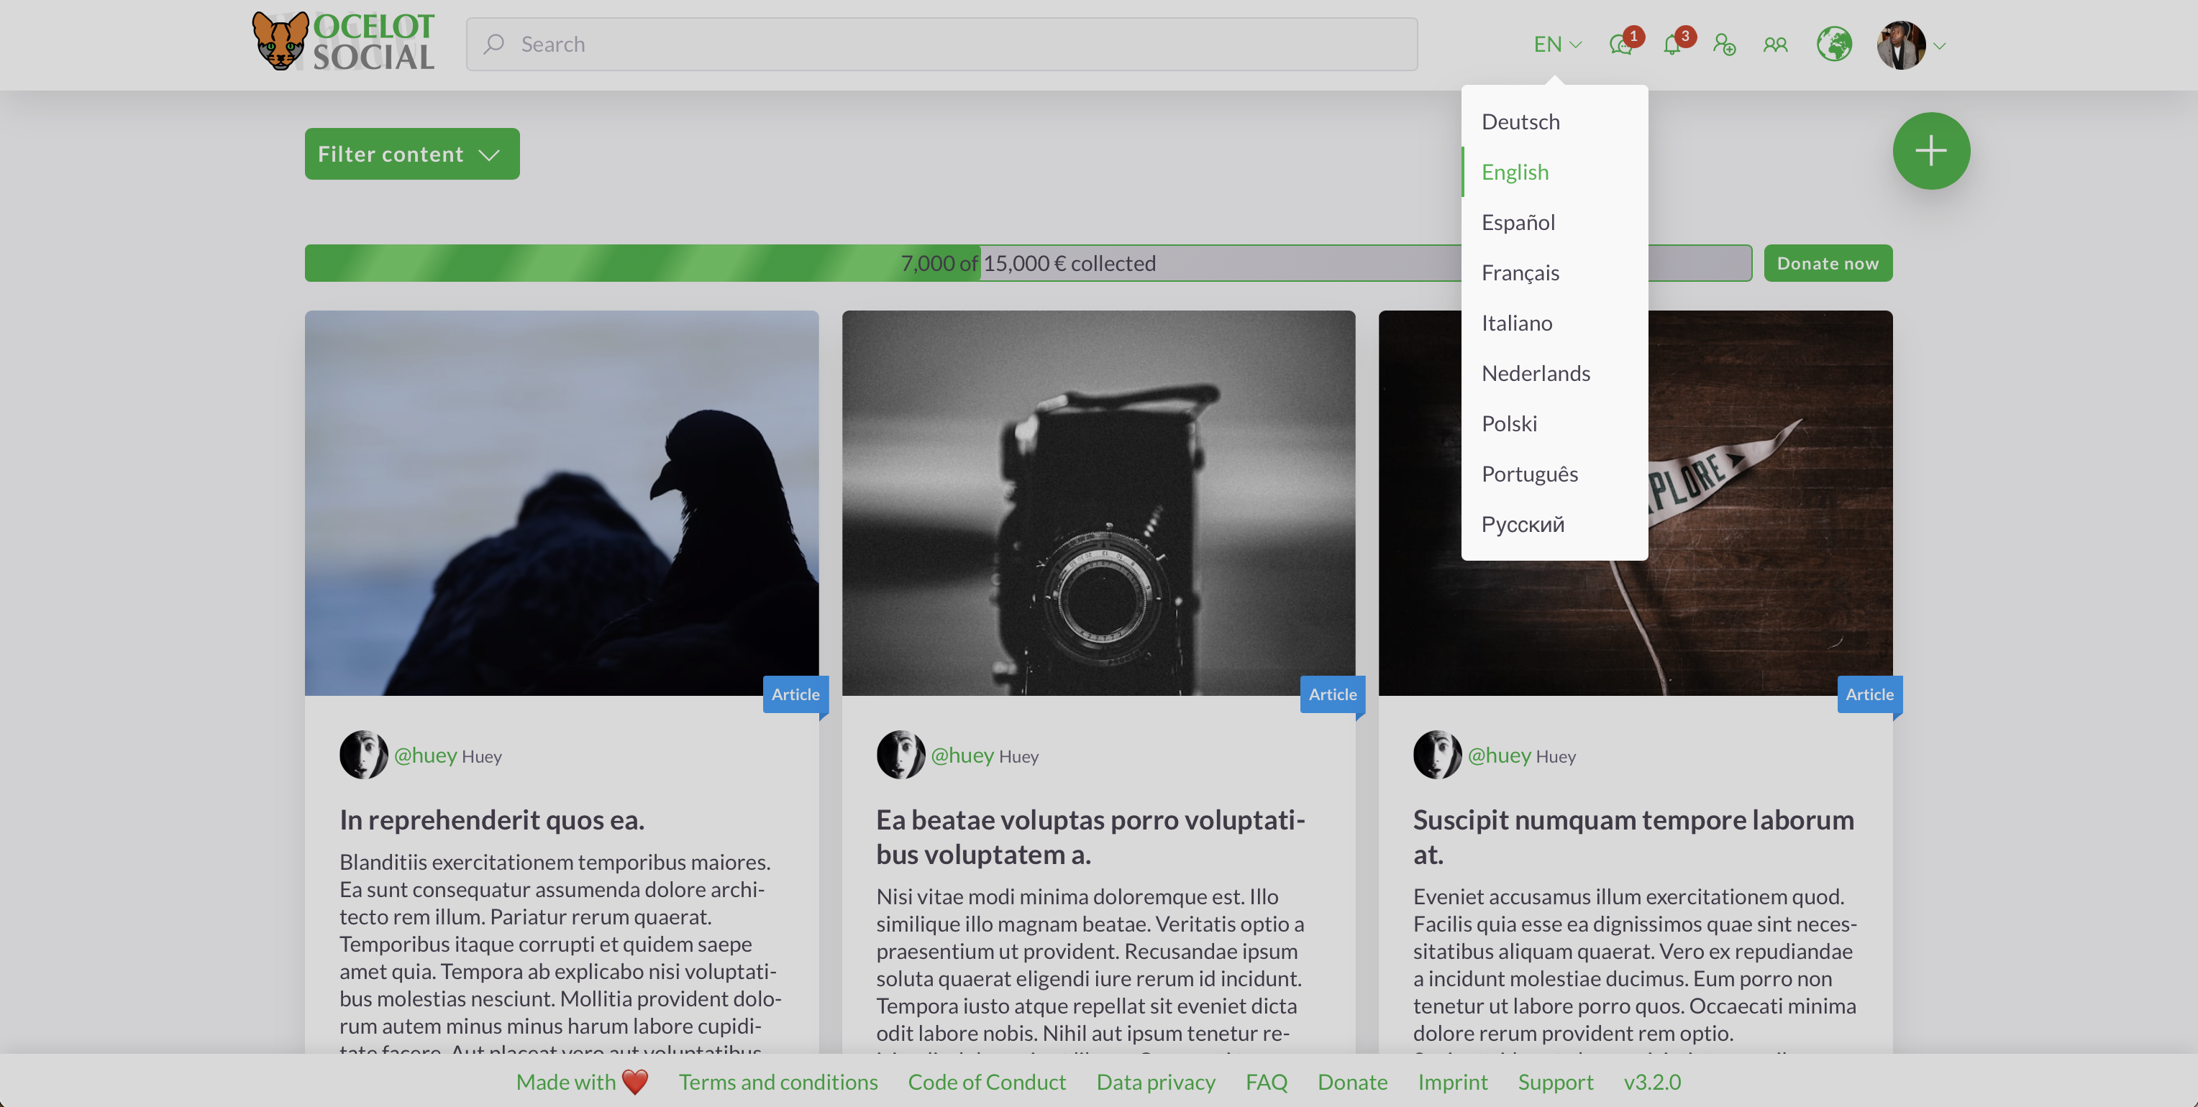Open the Code of Conduct link
Viewport: 2198px width, 1107px height.
pyautogui.click(x=986, y=1081)
